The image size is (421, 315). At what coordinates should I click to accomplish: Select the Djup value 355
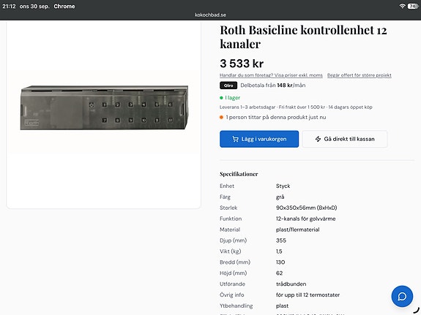coord(281,240)
